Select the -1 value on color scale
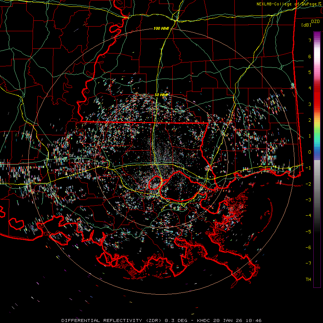Image resolution: width=323 pixels, height=323 pixels. 308,168
